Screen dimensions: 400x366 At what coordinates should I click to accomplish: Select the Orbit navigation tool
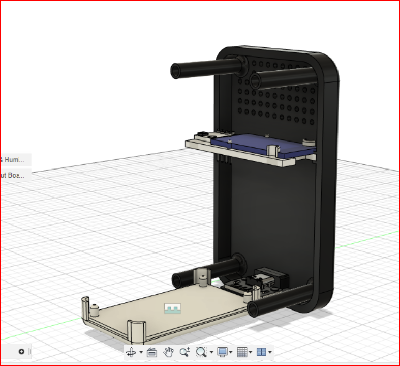(131, 352)
